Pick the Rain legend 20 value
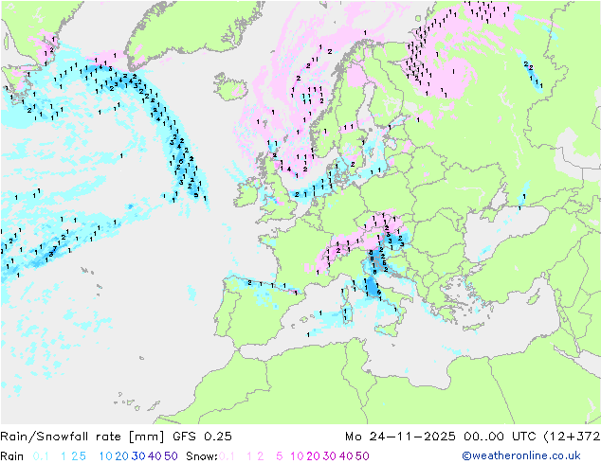This screenshot has height=464, width=601. pyautogui.click(x=122, y=456)
